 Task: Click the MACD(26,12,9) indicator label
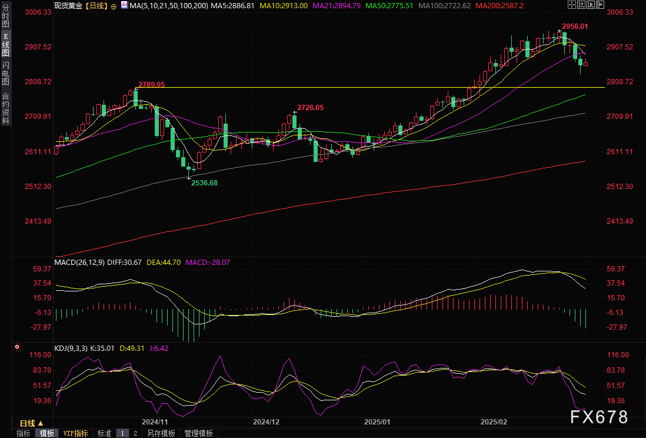click(79, 261)
